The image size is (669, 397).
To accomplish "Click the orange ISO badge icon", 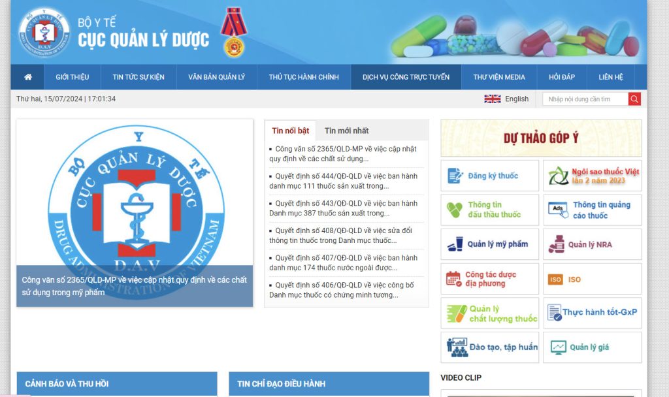I will 555,279.
